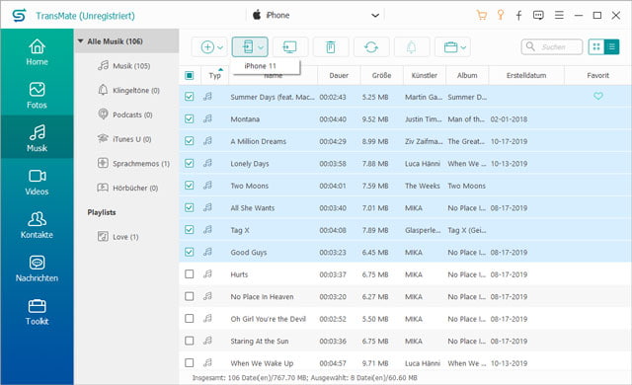Click the trash delete icon
The width and height of the screenshot is (632, 385).
coord(331,47)
